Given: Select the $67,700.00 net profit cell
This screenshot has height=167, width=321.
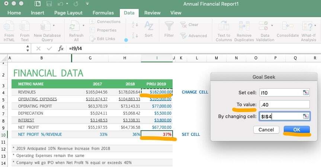Looking at the screenshot, I should [x=157, y=127].
